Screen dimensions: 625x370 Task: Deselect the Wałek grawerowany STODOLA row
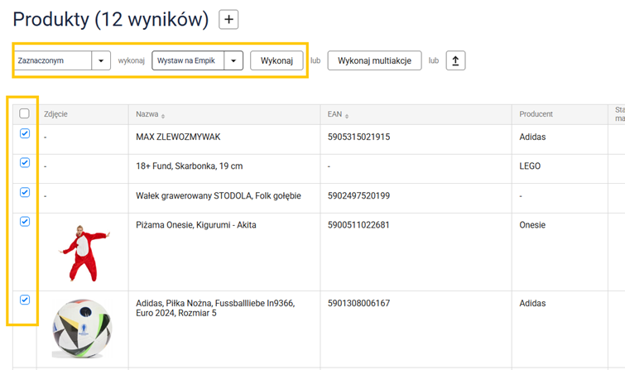[24, 192]
